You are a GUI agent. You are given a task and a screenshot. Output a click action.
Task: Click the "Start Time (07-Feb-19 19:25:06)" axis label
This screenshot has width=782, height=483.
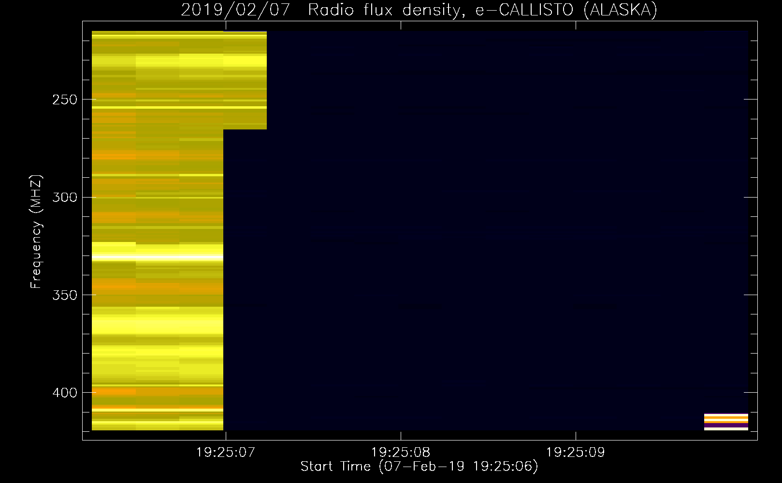click(x=419, y=467)
